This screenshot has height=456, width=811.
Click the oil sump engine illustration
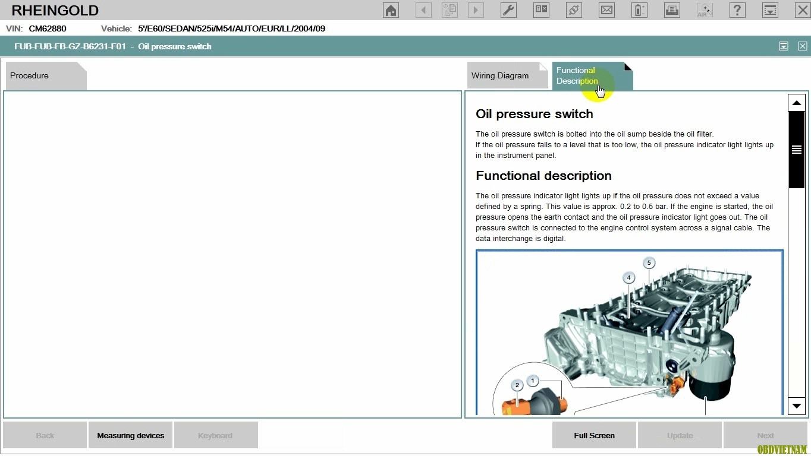point(630,333)
